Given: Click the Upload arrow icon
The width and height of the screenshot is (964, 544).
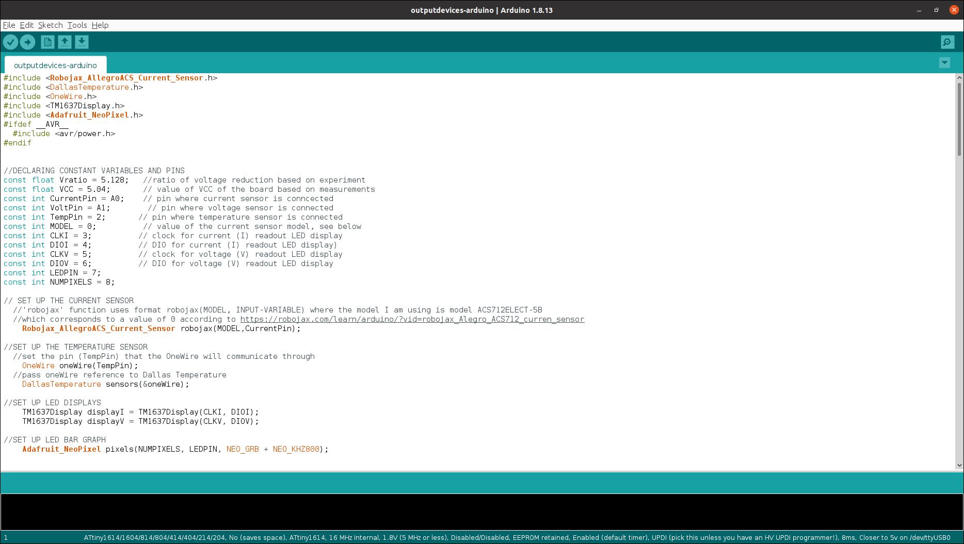Looking at the screenshot, I should [x=28, y=42].
